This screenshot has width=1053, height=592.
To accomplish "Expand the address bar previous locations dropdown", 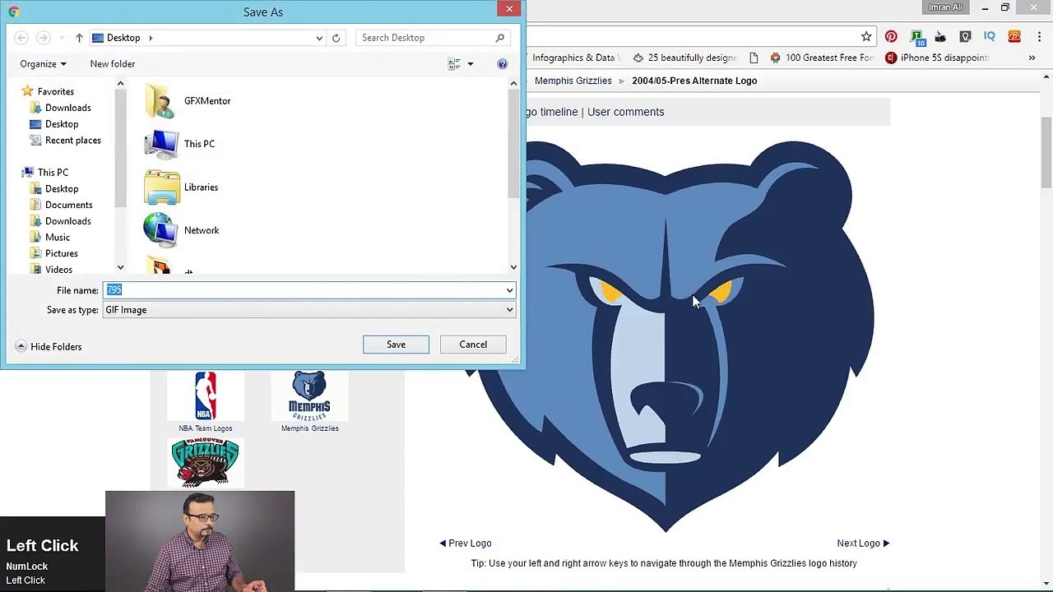I will click(319, 38).
